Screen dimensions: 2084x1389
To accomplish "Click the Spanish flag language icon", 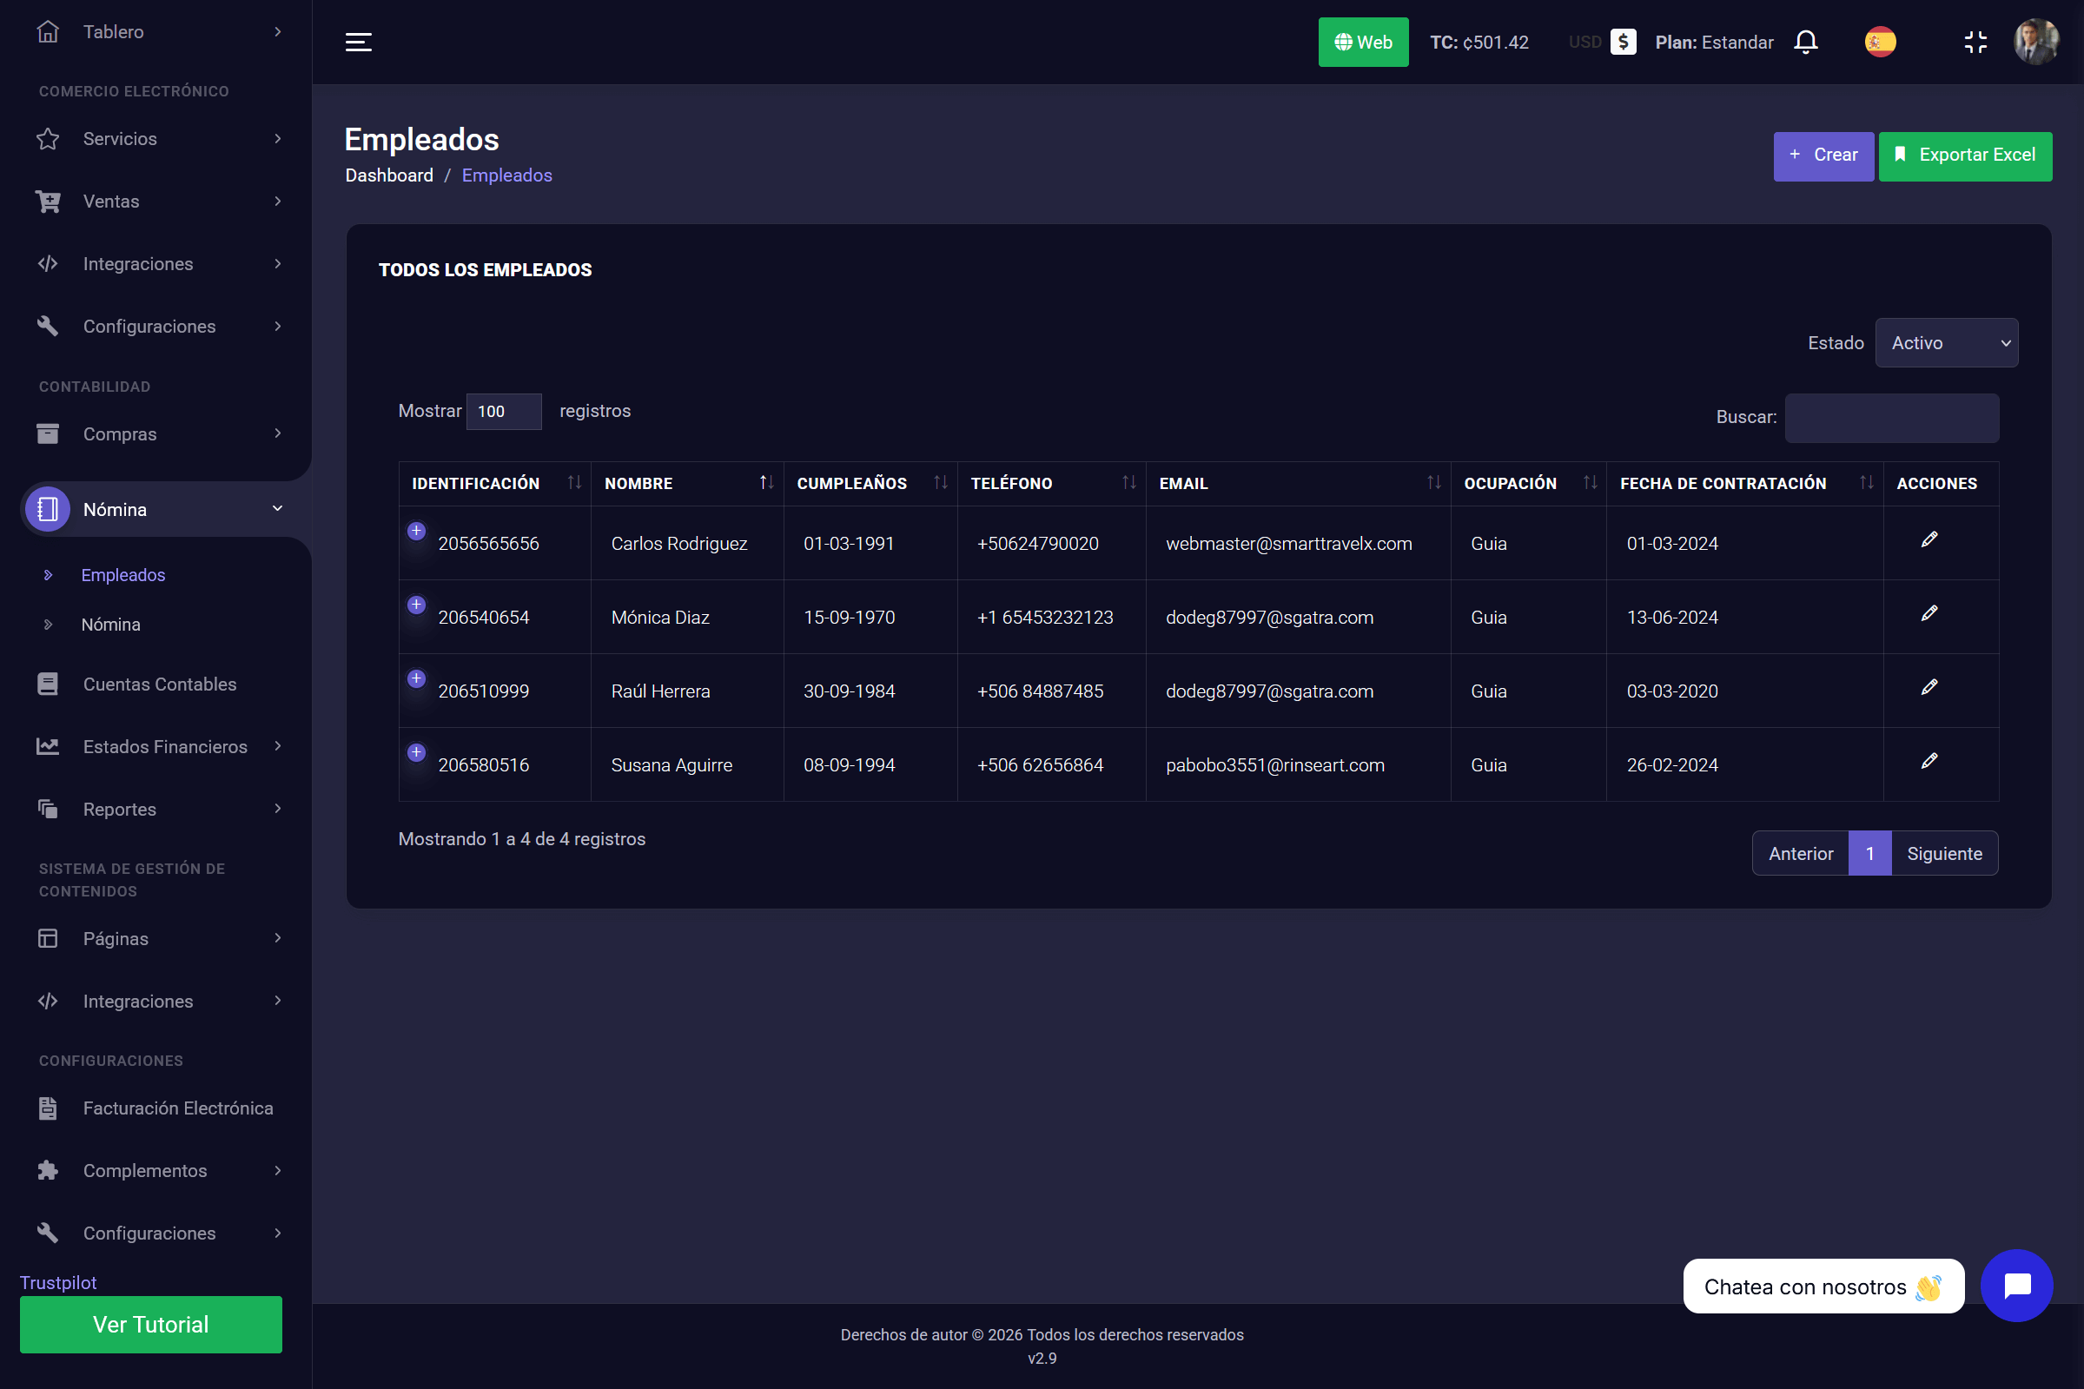I will tap(1879, 42).
